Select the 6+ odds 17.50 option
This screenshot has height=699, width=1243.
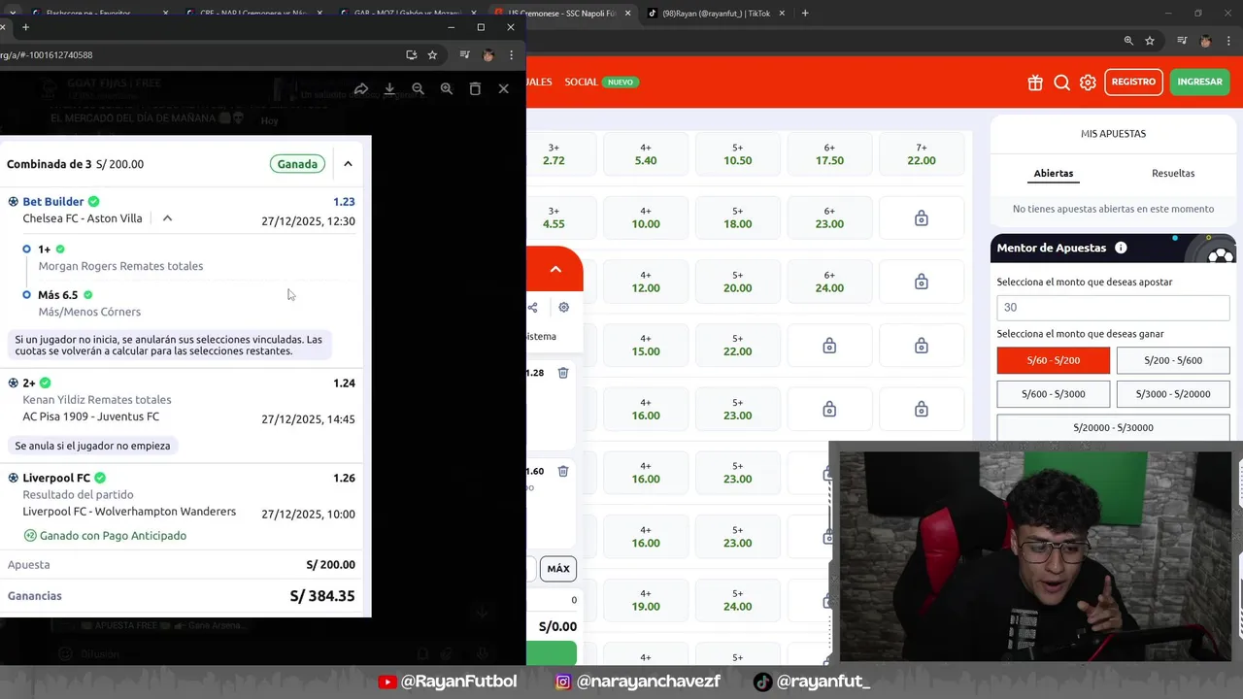[x=829, y=154]
